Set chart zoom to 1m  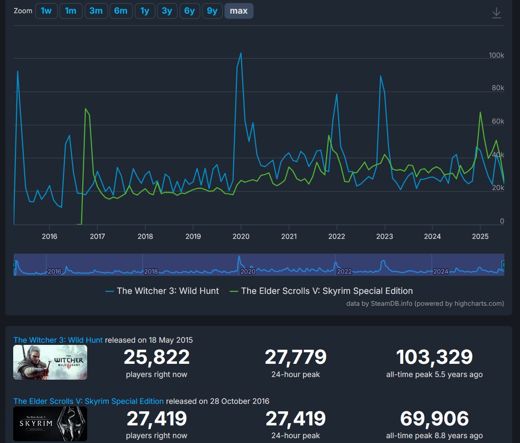[x=70, y=11]
